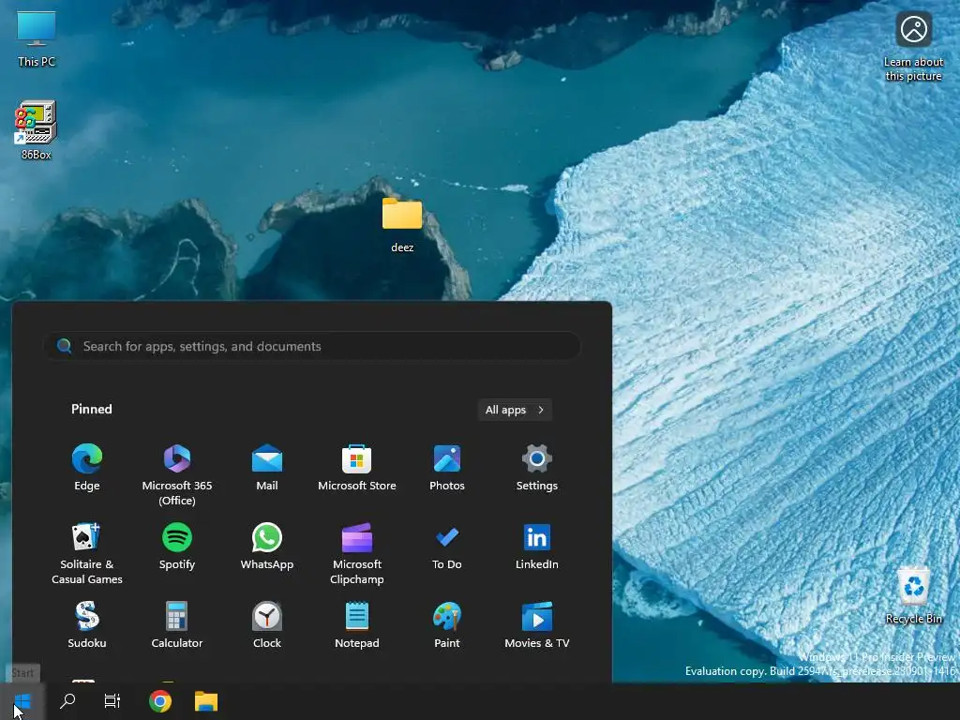Select the deez folder on desktop

click(402, 225)
